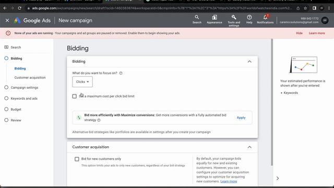Click the browser back arrow
The image size is (334, 188).
(5, 8)
